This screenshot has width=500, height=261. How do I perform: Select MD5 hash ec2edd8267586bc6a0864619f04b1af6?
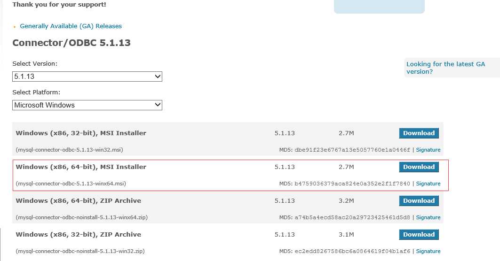(x=352, y=251)
